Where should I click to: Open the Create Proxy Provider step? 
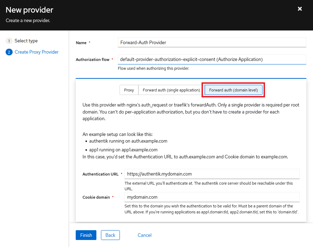click(x=36, y=52)
